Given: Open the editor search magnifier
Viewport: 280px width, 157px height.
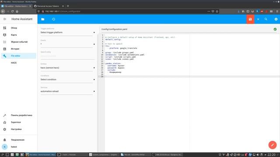Looking at the screenshot, I should point(266,19).
